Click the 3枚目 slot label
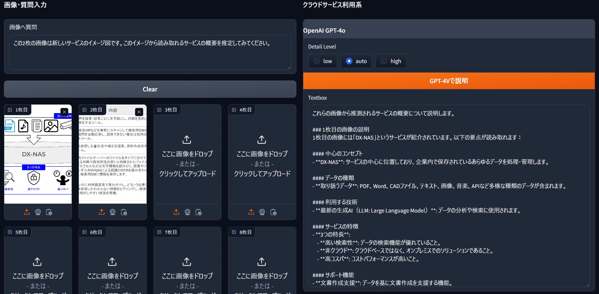Screen dimensions: 599x294 [x=167, y=110]
